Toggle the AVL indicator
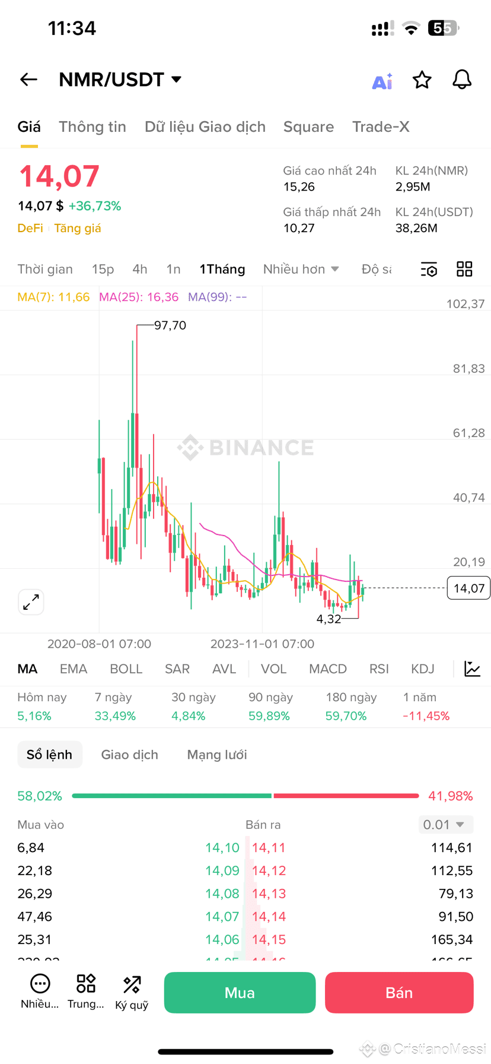 (224, 669)
